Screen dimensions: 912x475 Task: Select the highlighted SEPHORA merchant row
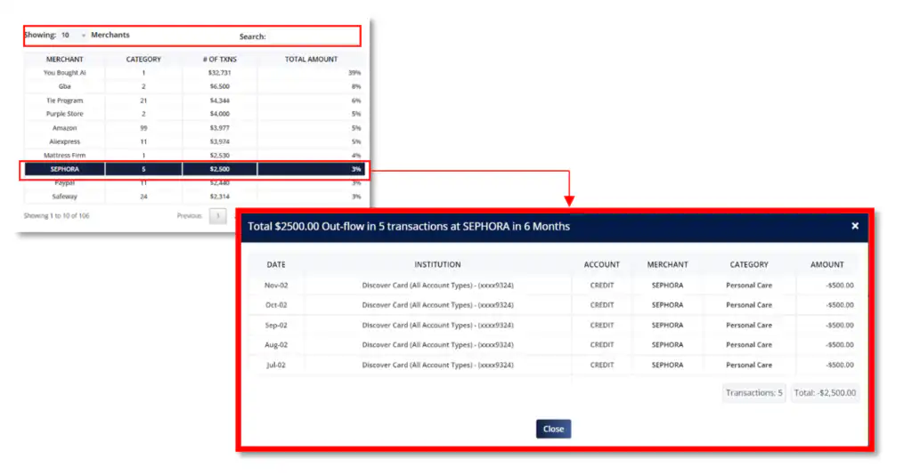click(193, 169)
